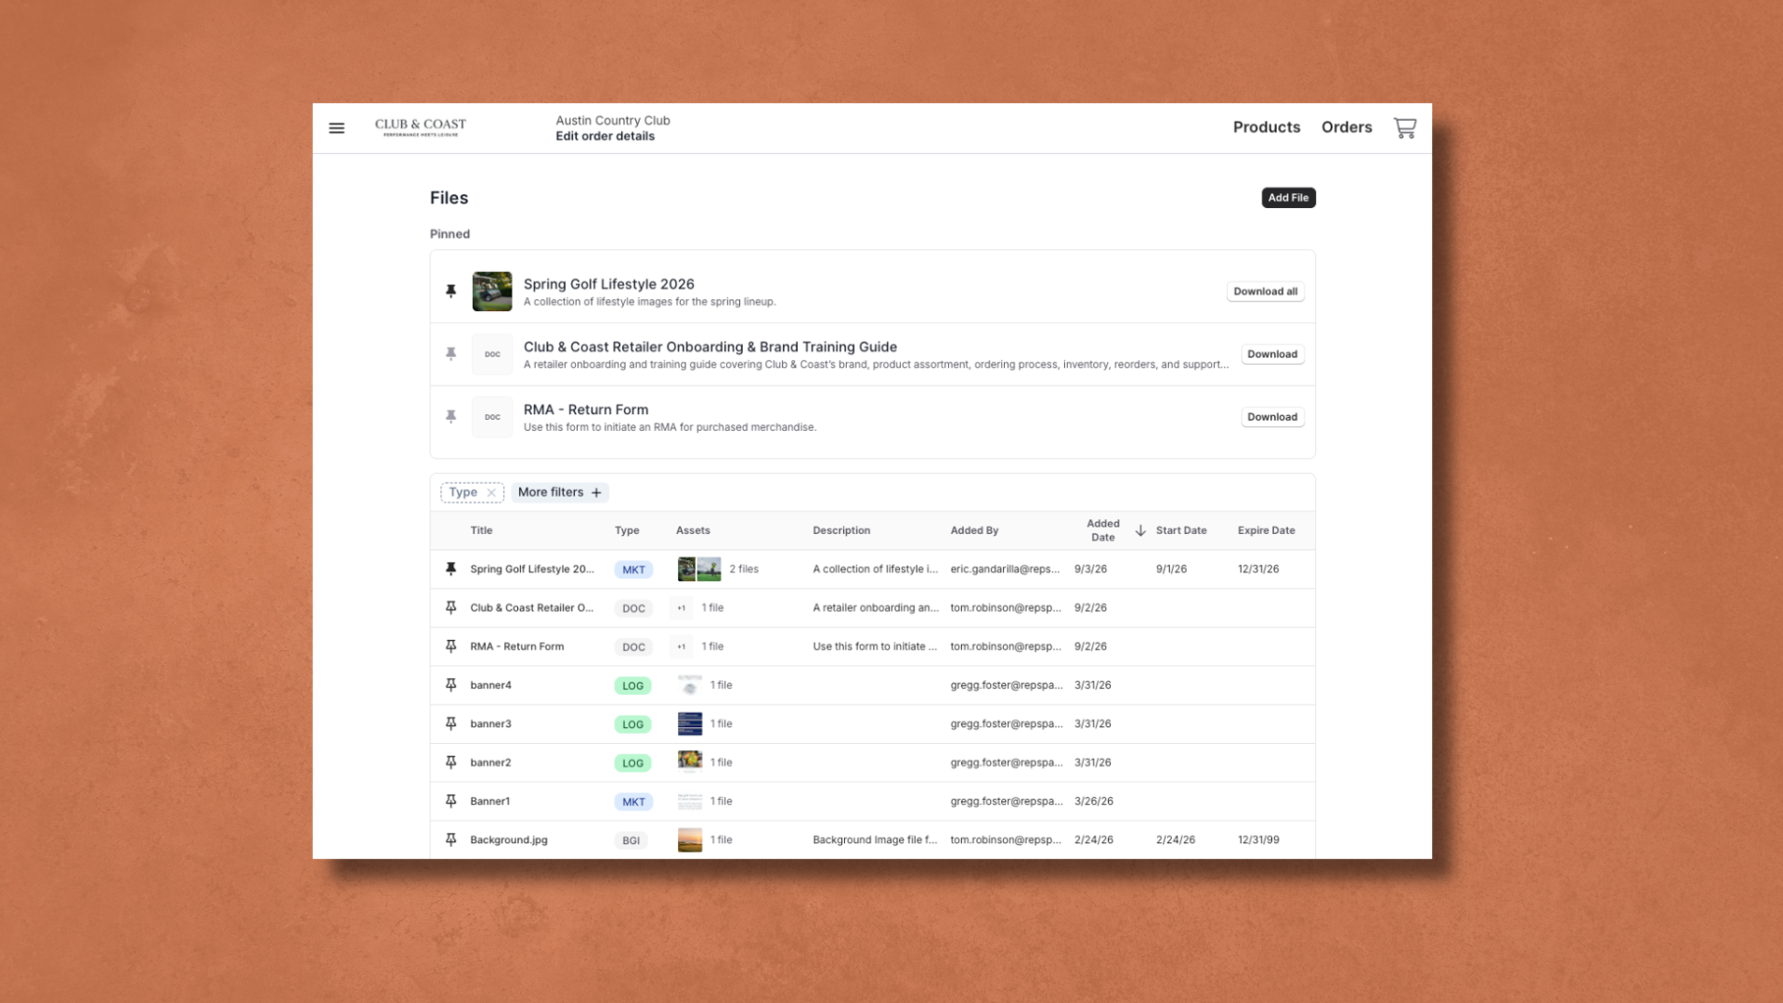Sort by the Type column header

point(627,530)
